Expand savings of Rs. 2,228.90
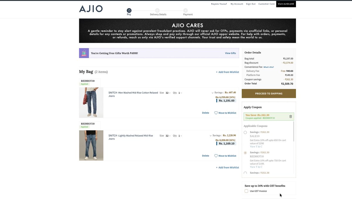 [x=211, y=136]
